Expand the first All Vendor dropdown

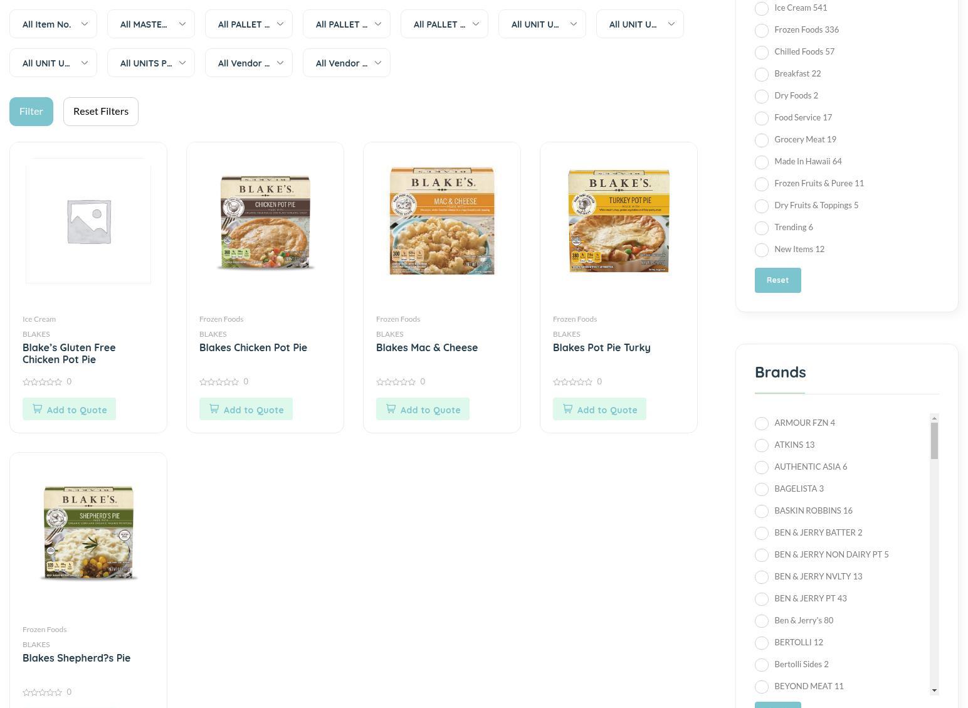click(248, 63)
